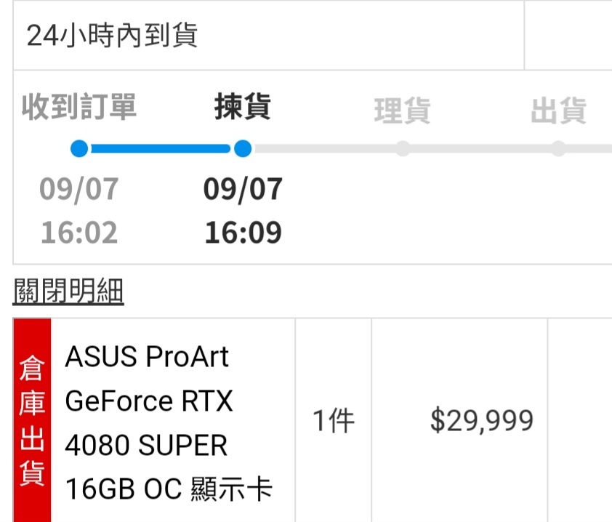Click gray progress segment between 揀貨 and 理貨

[x=323, y=149]
